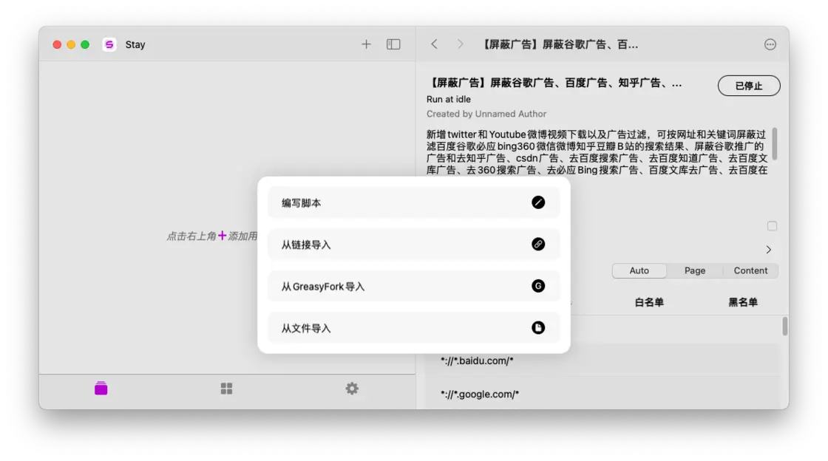Click the description text scrollbar
This screenshot has height=461, width=828.
pos(774,143)
